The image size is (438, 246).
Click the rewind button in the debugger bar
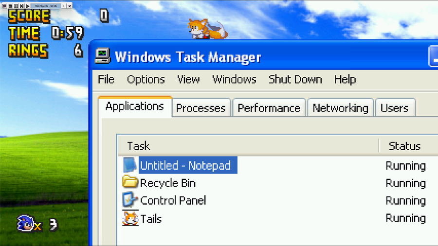[x=4, y=6]
